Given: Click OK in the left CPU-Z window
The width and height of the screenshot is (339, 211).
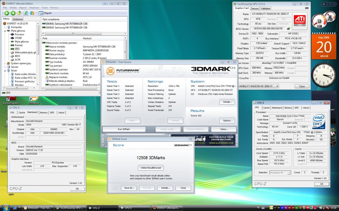Looking at the screenshot, I should tap(77, 189).
